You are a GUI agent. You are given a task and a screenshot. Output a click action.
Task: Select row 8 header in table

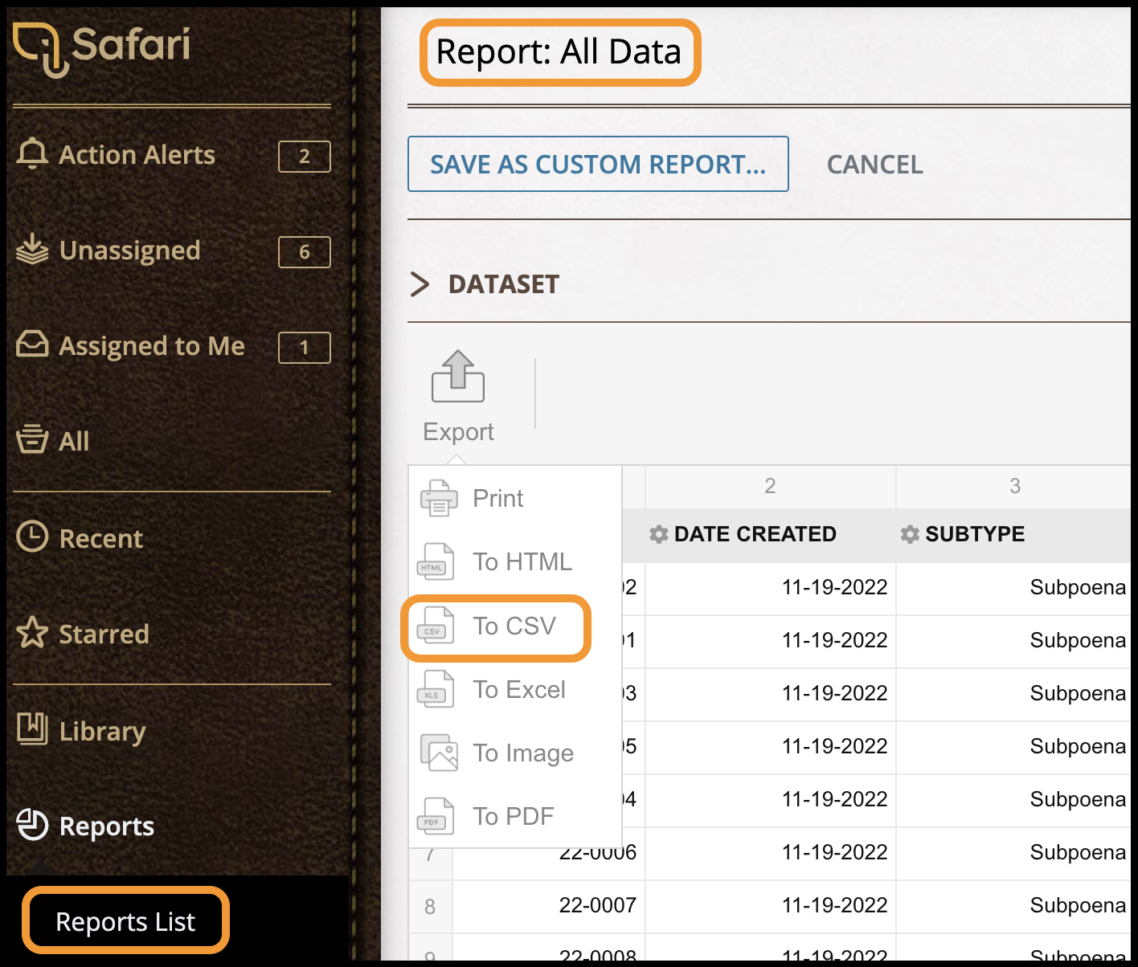tap(430, 906)
